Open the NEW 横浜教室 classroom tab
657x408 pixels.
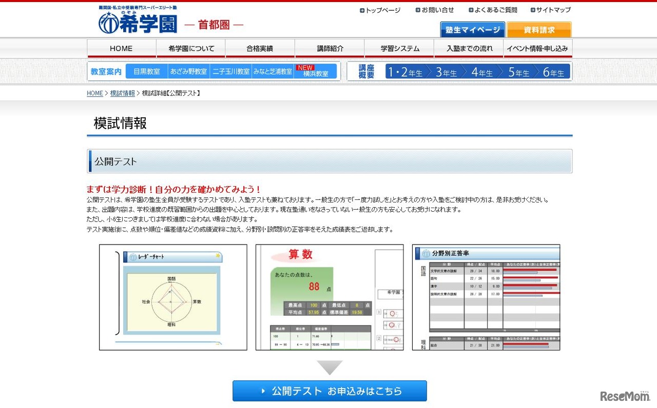tap(315, 71)
